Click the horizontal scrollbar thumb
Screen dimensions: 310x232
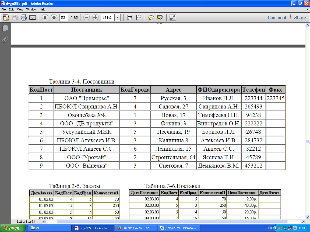pos(172,222)
